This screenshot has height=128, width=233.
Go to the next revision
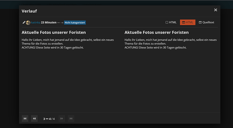click(x=62, y=119)
